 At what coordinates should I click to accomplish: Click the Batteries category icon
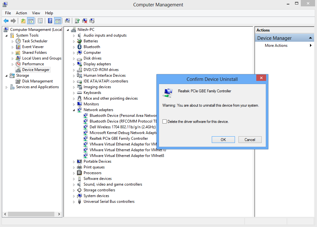79,41
